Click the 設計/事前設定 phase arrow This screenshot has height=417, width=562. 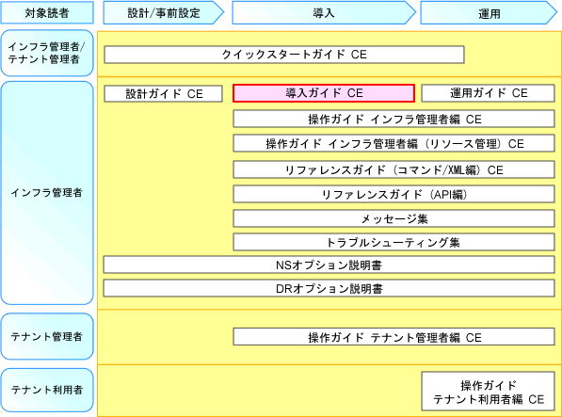tap(164, 13)
